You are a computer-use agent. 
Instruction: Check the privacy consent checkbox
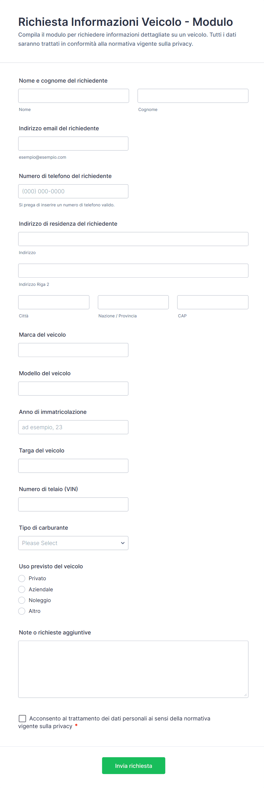click(x=22, y=718)
